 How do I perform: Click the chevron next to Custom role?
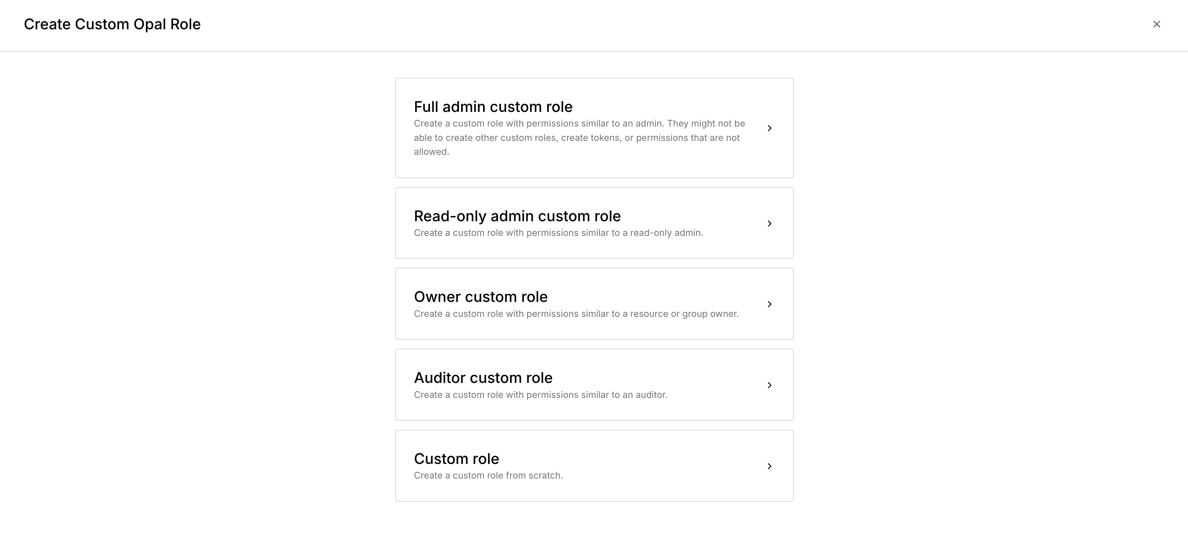click(769, 467)
